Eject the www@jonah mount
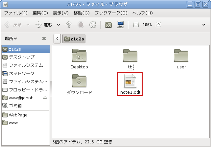The height and width of the screenshot is (147, 211). (45, 98)
